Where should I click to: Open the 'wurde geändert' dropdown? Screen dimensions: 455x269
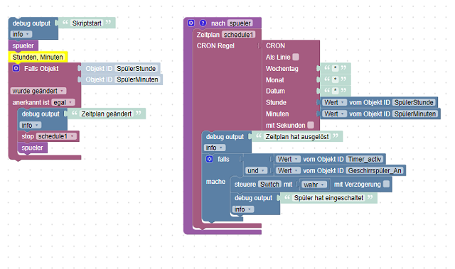38,91
